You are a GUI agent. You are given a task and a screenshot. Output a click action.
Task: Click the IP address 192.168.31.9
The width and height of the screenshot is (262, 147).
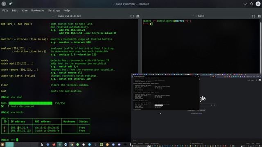19,127
